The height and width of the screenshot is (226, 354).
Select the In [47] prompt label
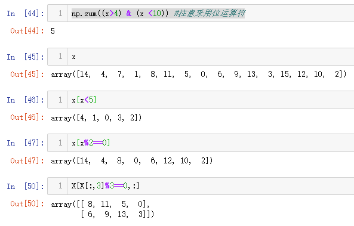point(25,143)
